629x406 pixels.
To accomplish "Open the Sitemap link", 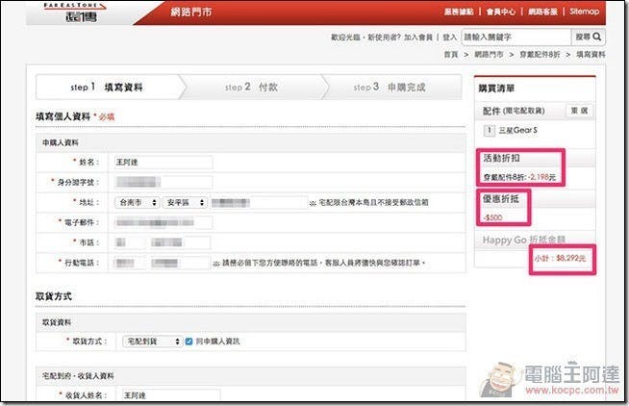I will pos(584,12).
